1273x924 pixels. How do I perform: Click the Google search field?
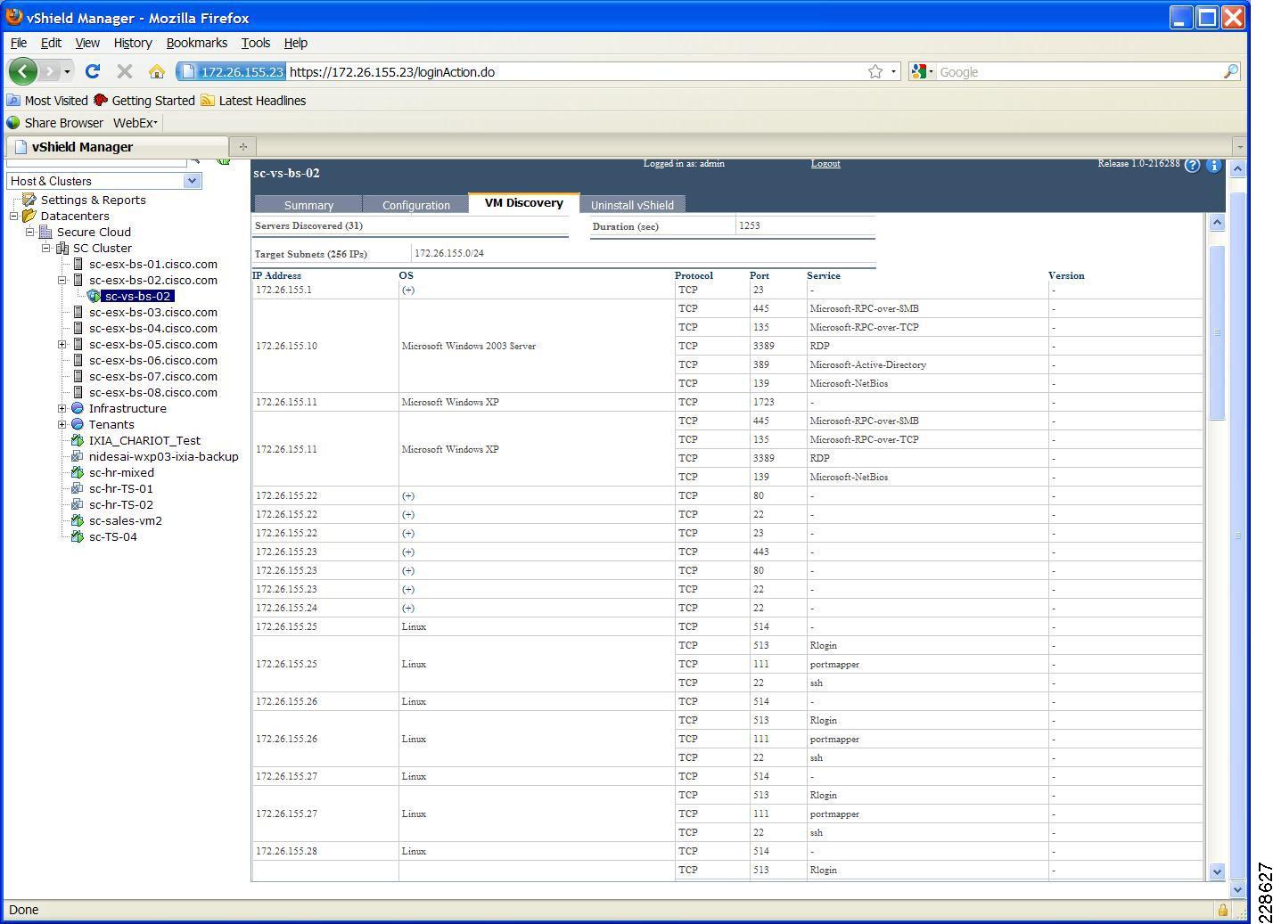tap(1079, 71)
